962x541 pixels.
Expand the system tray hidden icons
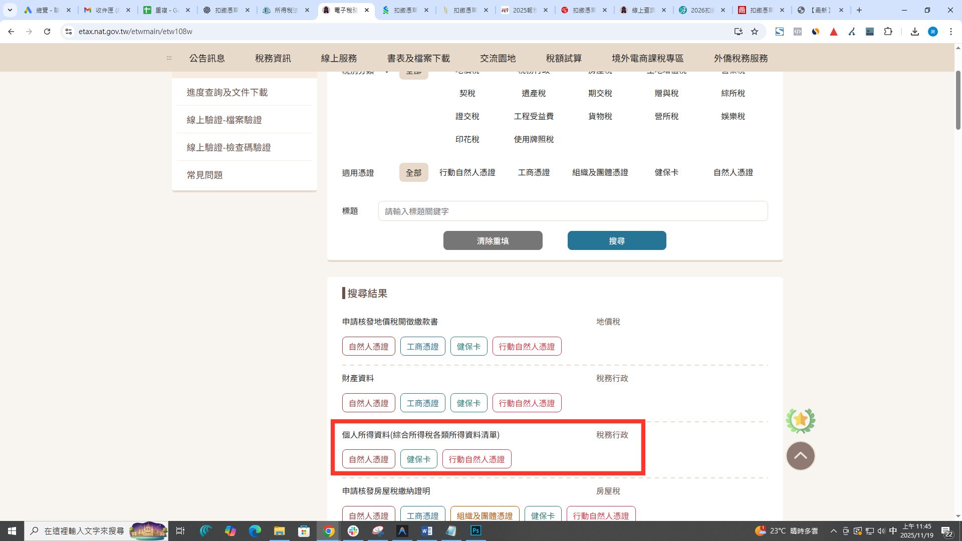(x=833, y=531)
